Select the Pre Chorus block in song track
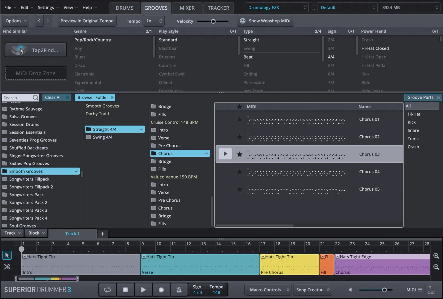The width and height of the screenshot is (443, 299). [x=289, y=264]
